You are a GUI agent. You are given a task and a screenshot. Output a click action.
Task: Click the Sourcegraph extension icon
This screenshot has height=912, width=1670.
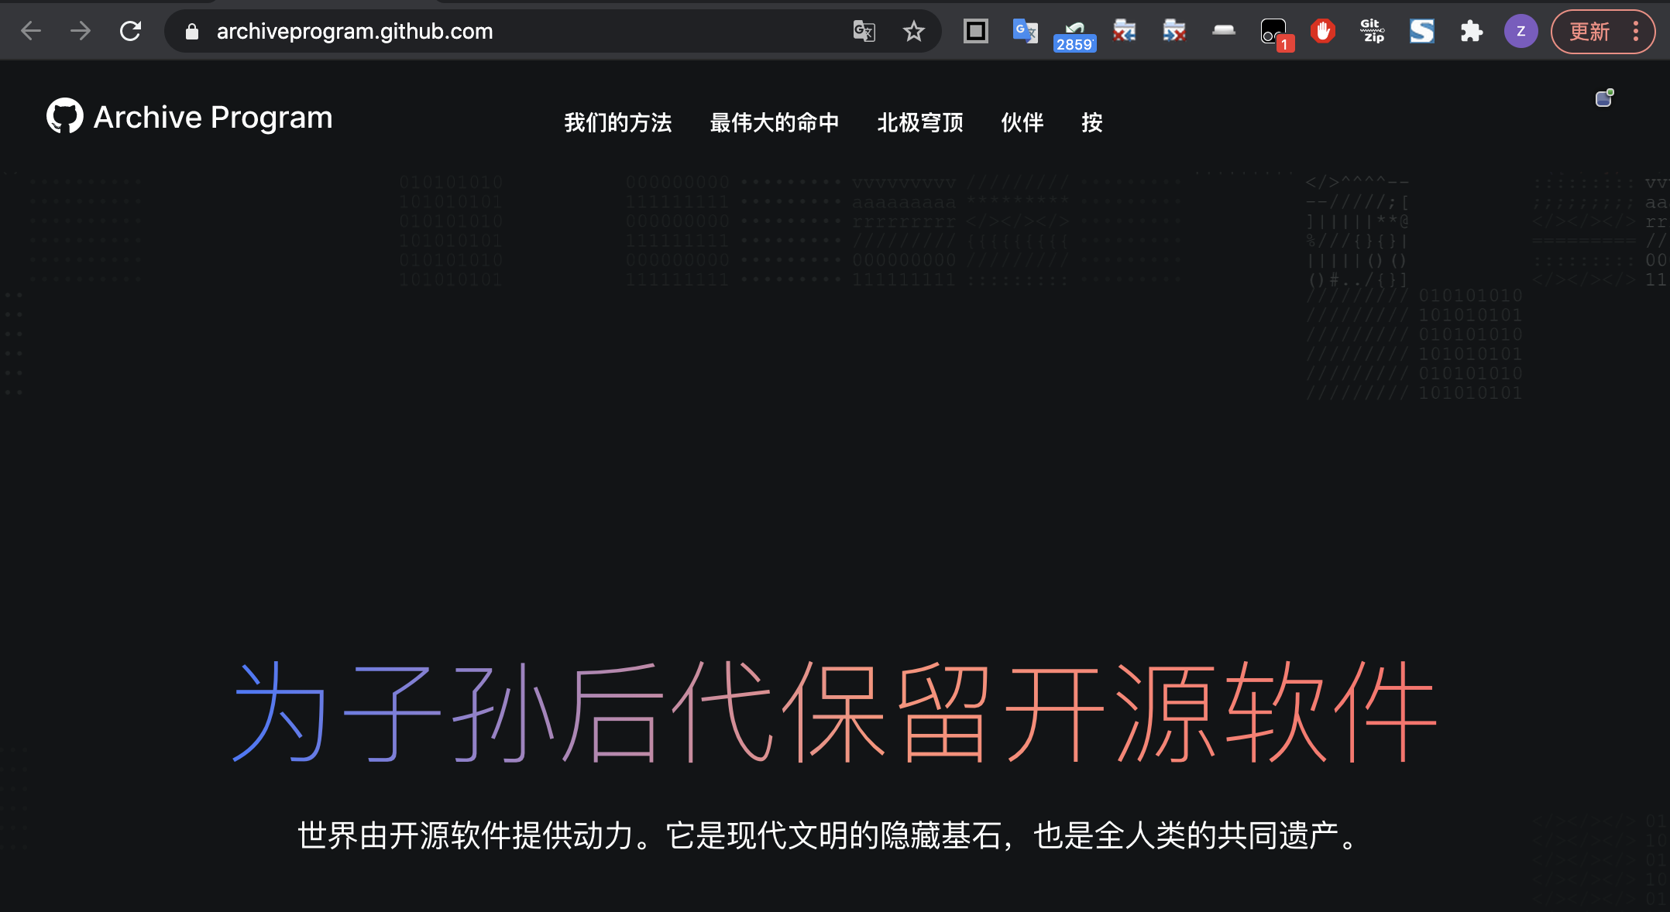point(1421,31)
